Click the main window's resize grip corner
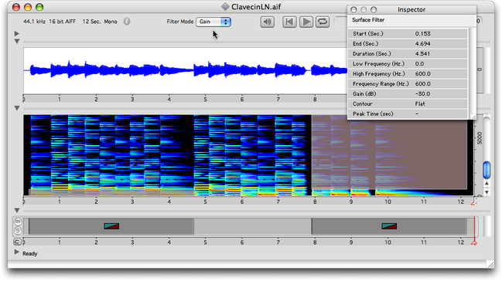This screenshot has width=502, height=281. click(490, 264)
